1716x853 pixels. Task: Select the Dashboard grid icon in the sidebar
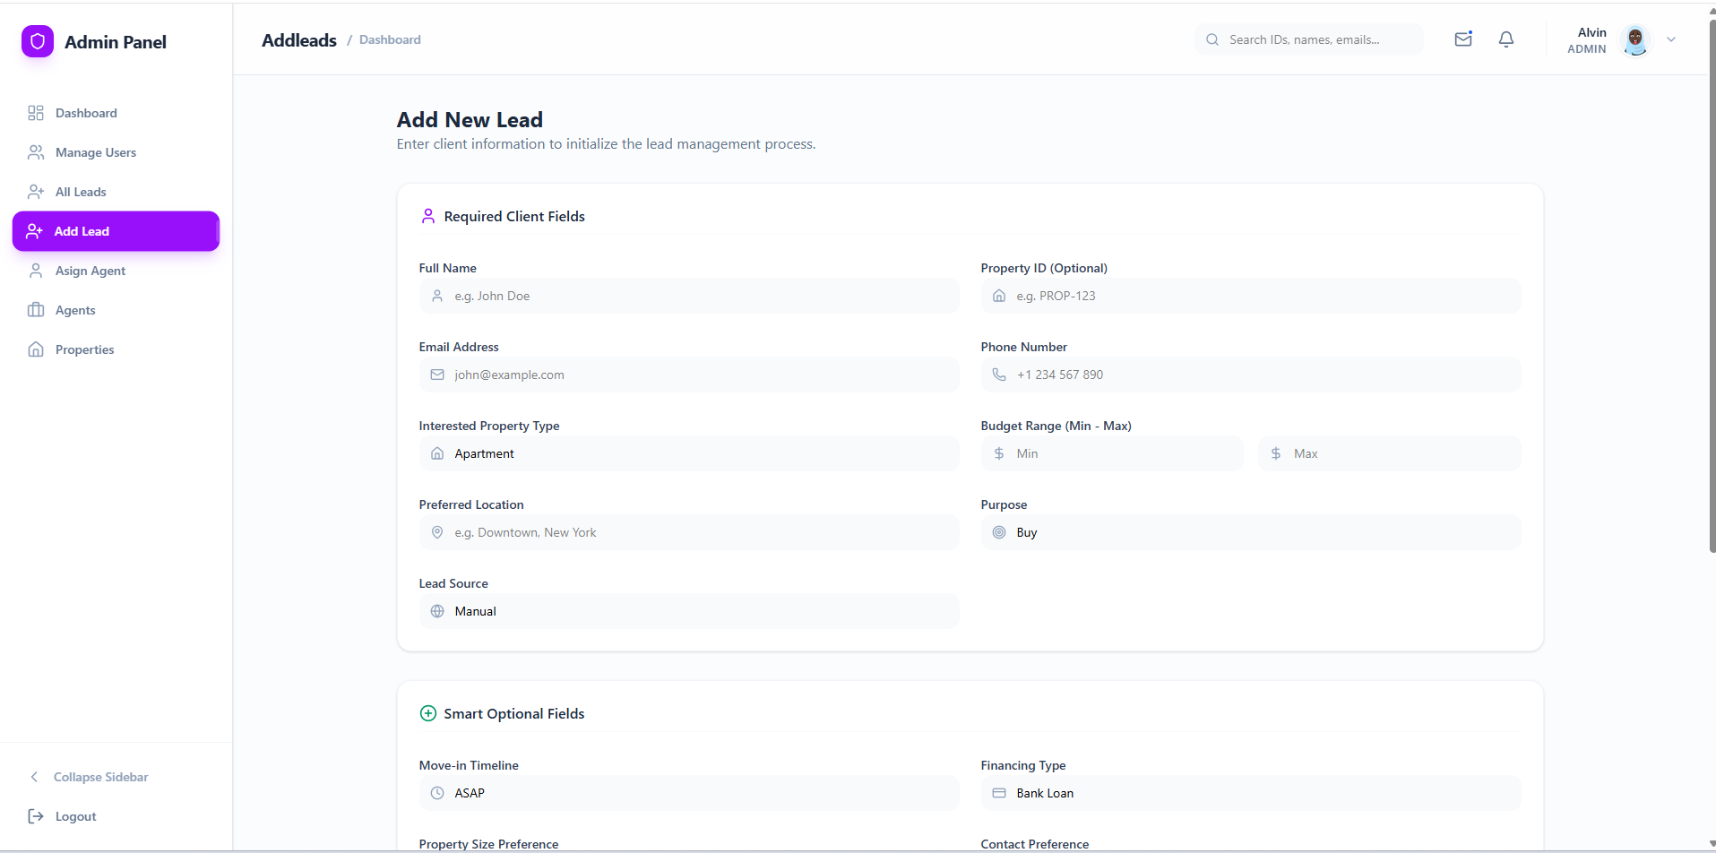coord(35,113)
